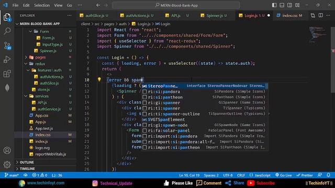Switch to the authActions.js tab
The image size is (335, 188).
pyautogui.click(x=137, y=15)
